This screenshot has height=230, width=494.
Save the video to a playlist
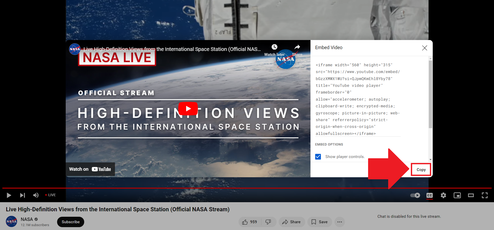[x=320, y=222]
